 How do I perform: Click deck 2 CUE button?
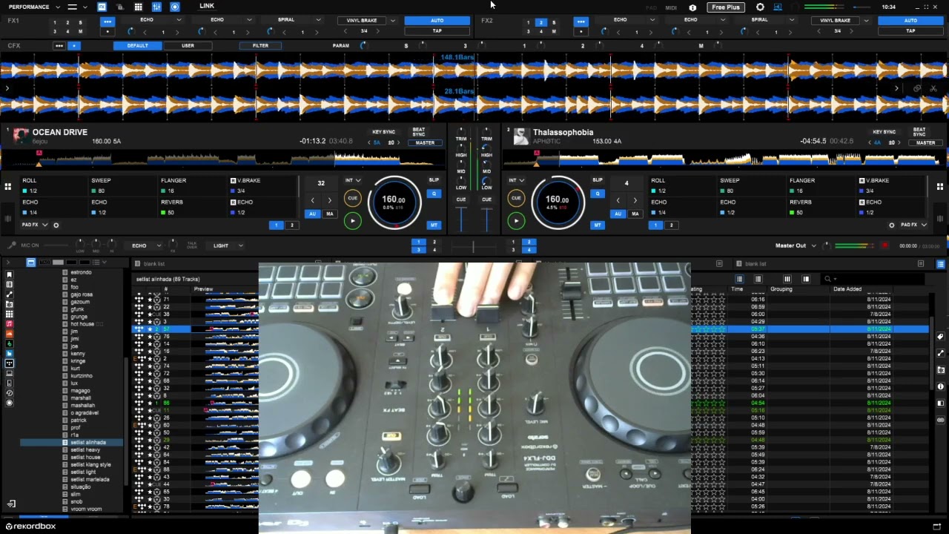coord(516,198)
